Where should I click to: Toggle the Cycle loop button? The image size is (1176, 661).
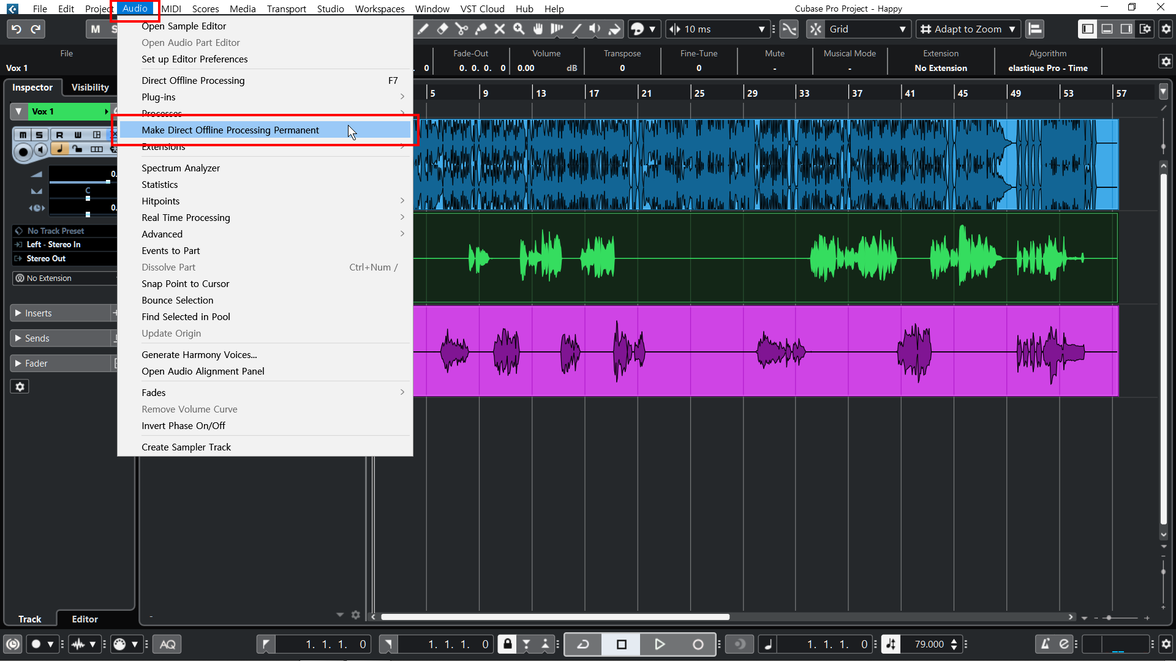coord(582,644)
